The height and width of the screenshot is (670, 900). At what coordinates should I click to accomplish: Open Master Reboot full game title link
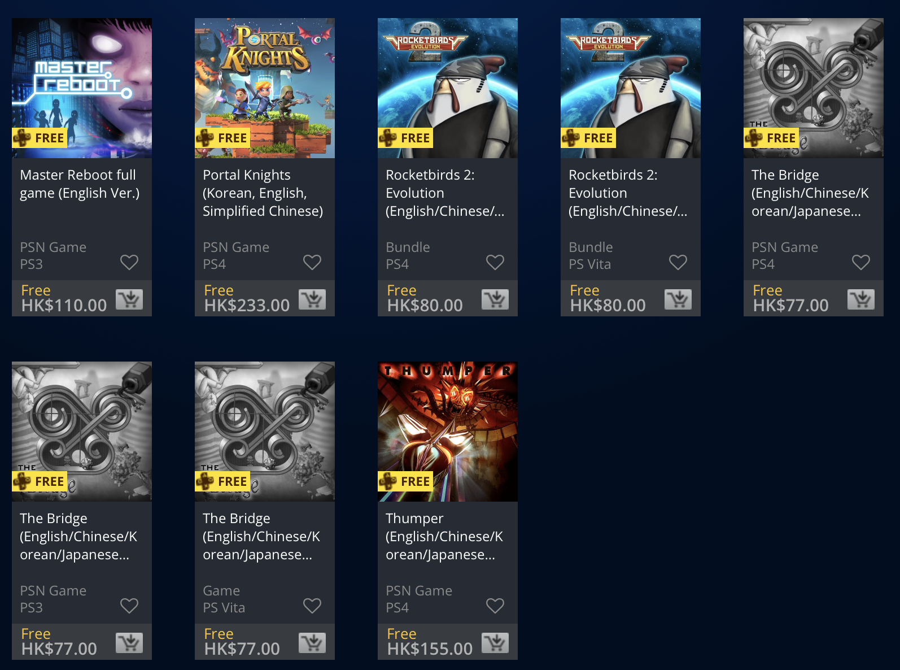point(80,184)
